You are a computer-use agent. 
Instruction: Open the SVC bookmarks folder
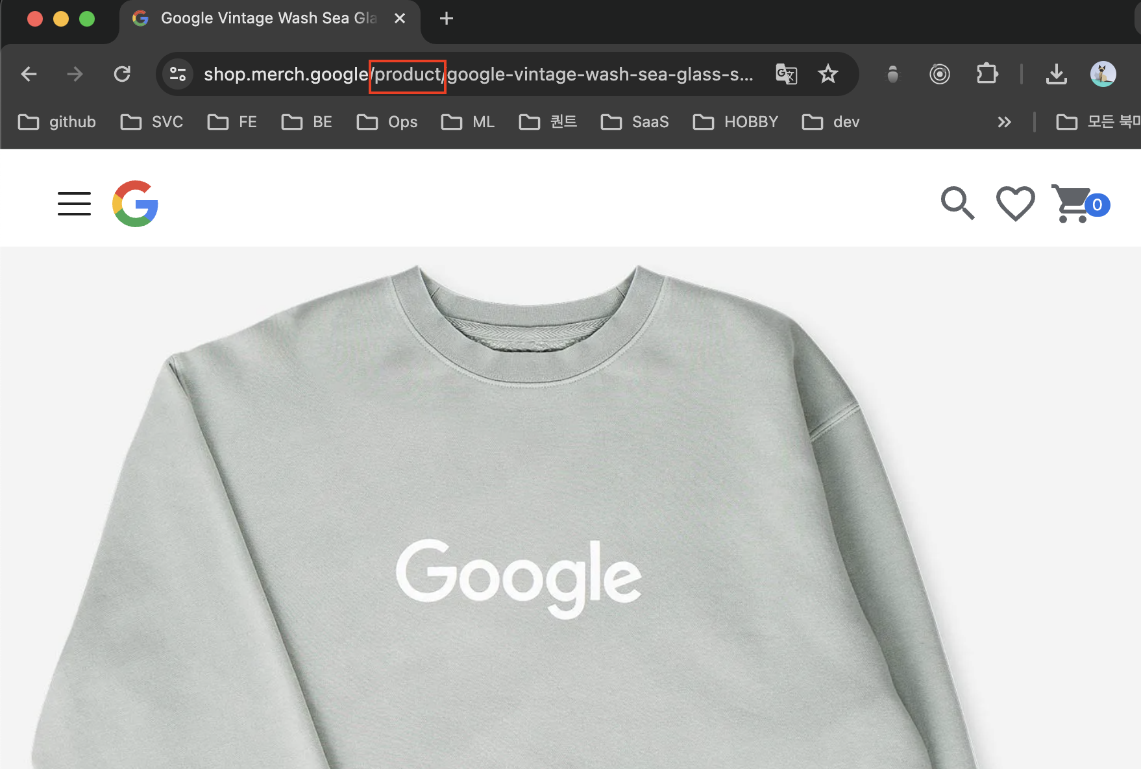[152, 122]
